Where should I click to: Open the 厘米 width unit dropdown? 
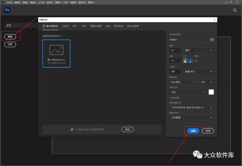pos(199,50)
